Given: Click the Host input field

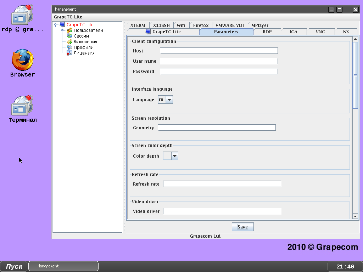Looking at the screenshot, I should coord(219,51).
